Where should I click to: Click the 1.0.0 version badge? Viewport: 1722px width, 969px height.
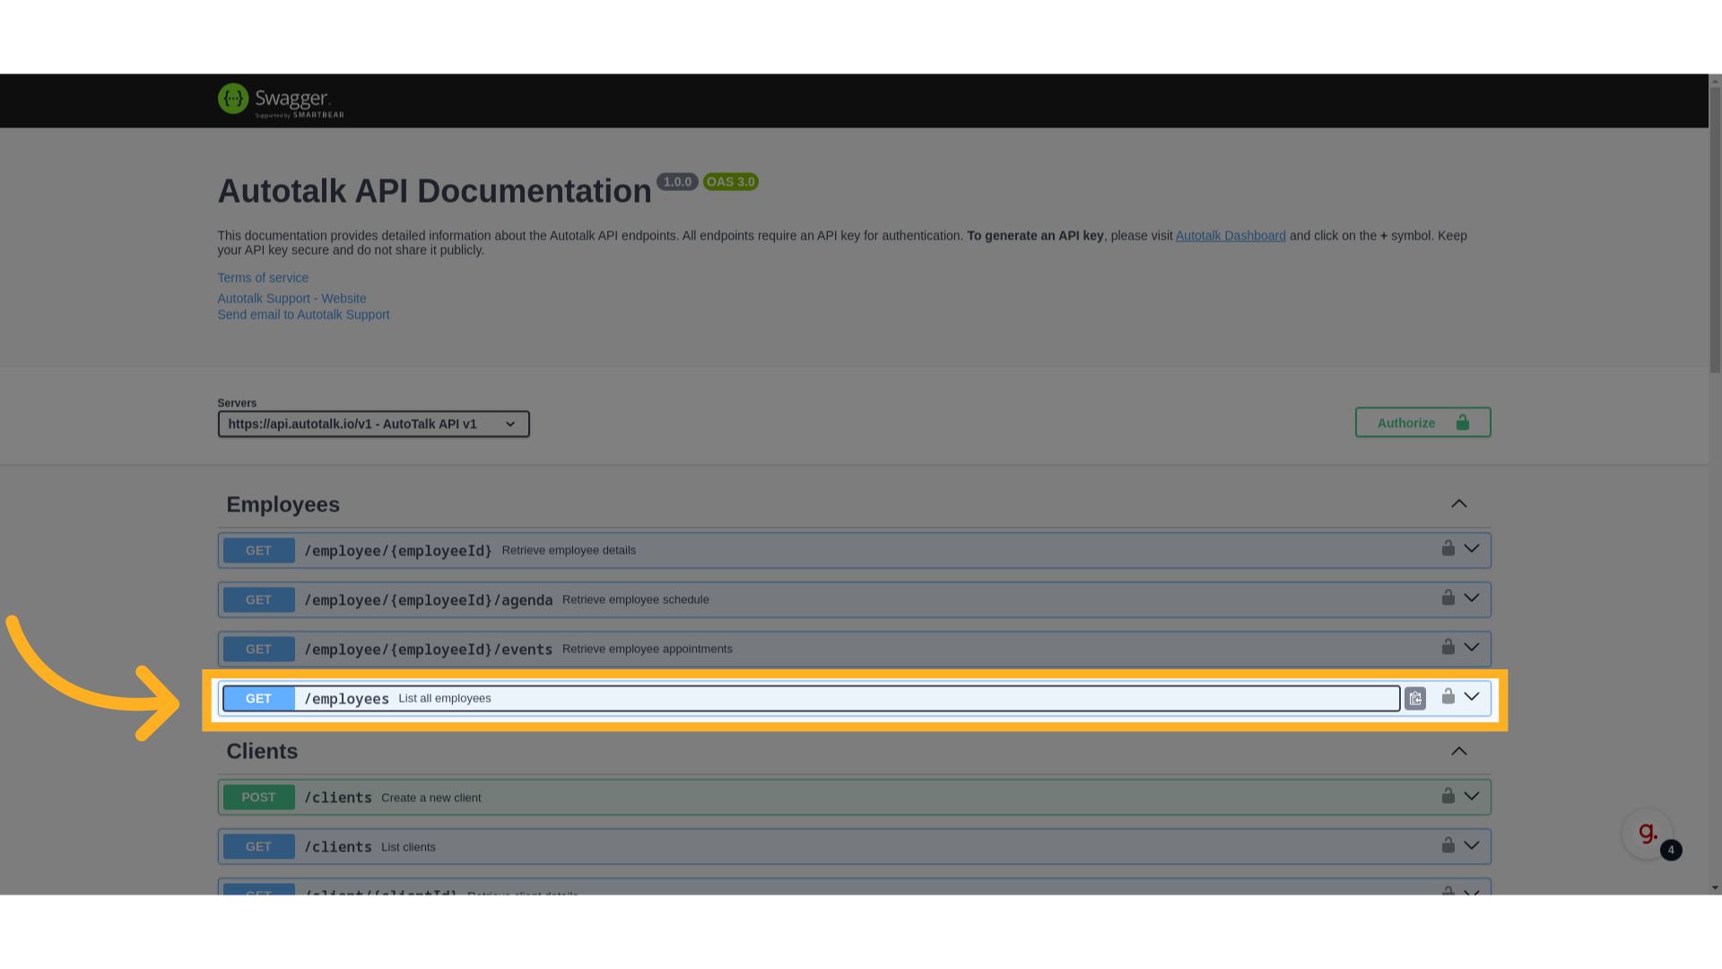(677, 182)
